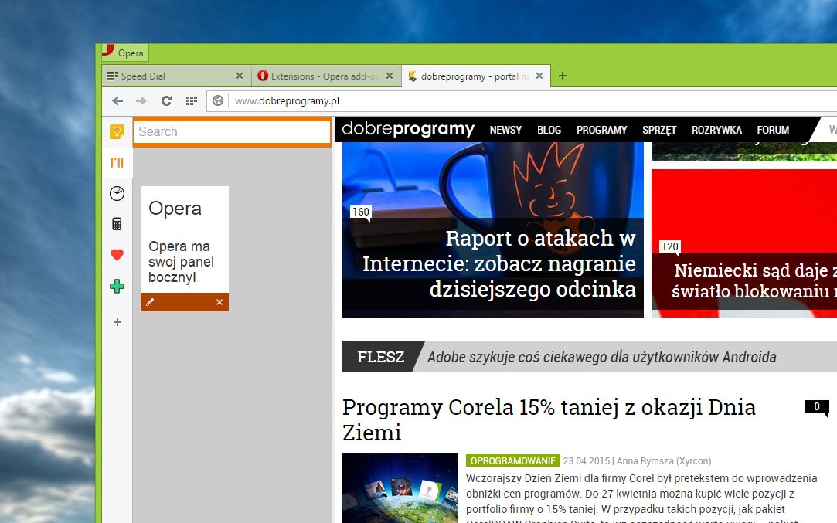
Task: Click the 160 comments badge
Action: (x=360, y=212)
